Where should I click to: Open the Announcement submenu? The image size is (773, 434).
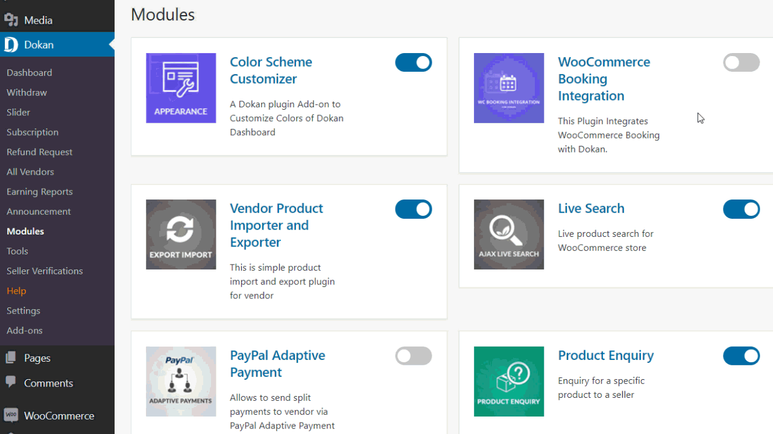[39, 212]
